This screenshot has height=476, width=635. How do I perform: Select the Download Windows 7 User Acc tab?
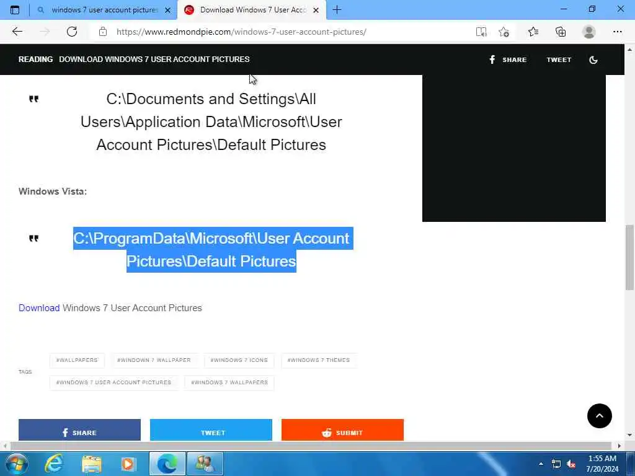pyautogui.click(x=251, y=10)
